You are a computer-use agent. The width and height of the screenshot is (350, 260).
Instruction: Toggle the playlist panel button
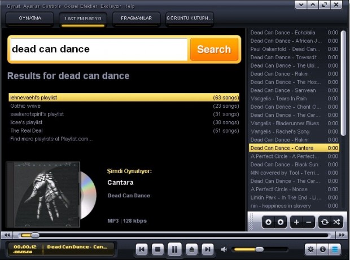click(335, 249)
